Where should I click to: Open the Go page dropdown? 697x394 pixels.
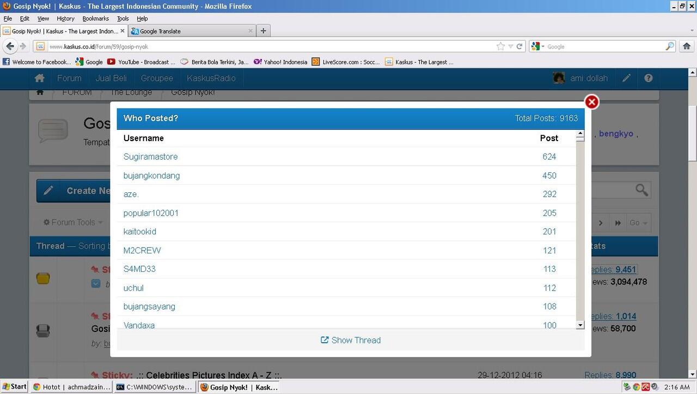click(638, 222)
